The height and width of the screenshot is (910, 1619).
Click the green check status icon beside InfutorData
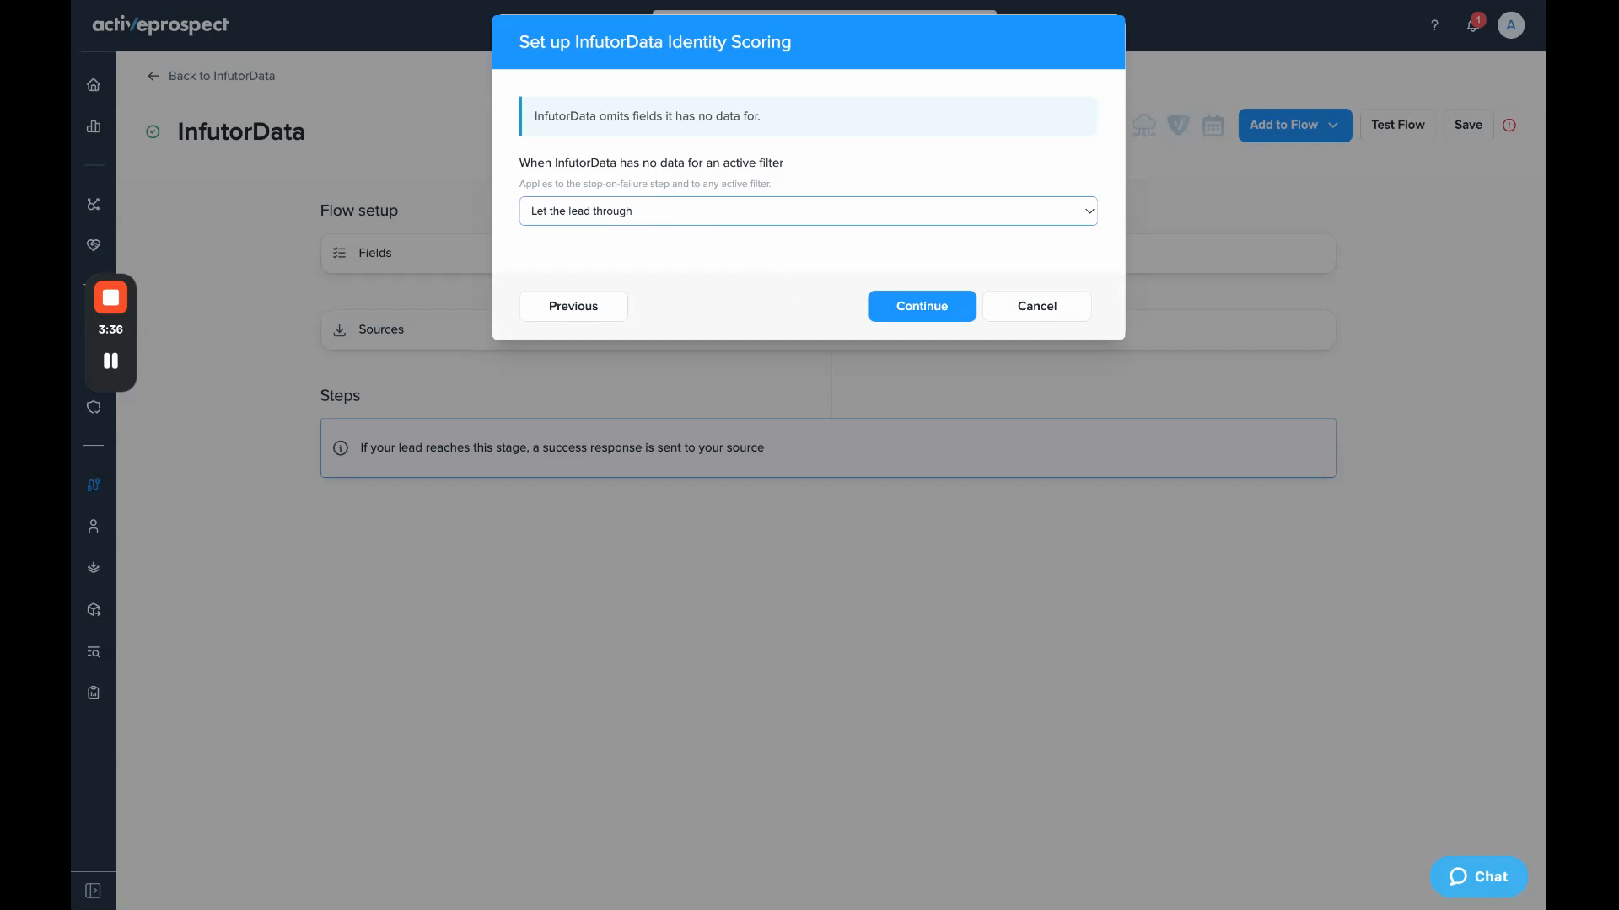pyautogui.click(x=153, y=131)
